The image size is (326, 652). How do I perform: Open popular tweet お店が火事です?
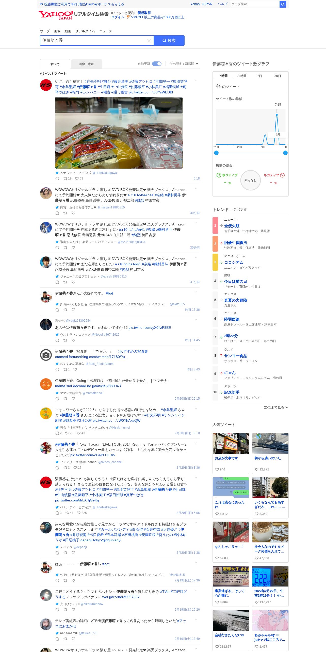[231, 453]
